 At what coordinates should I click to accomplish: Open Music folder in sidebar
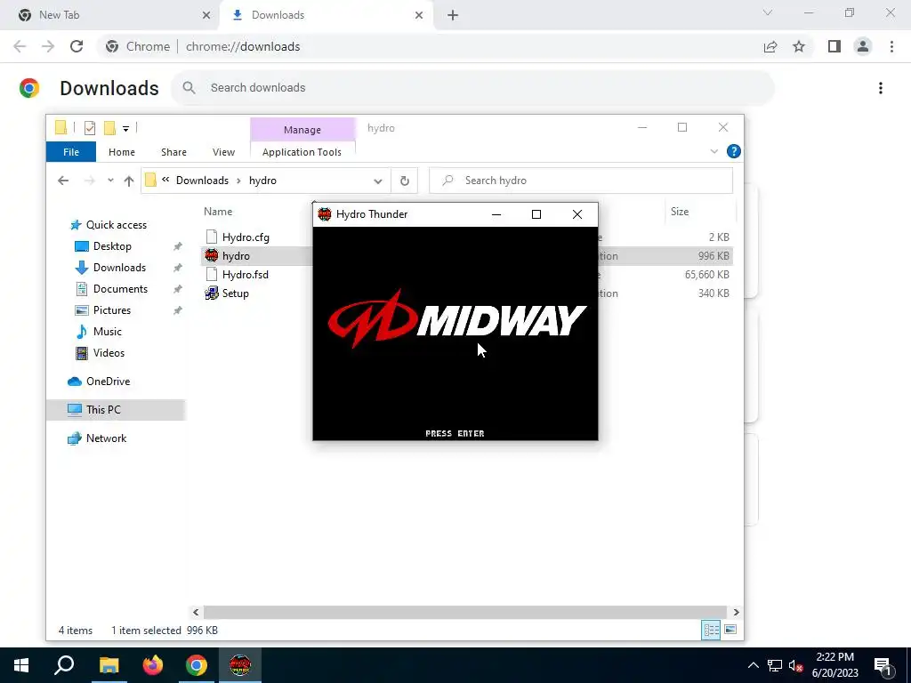point(107,332)
